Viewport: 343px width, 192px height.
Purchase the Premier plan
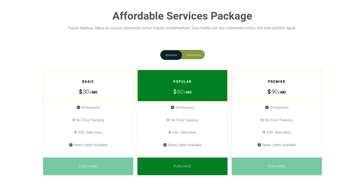coord(277,166)
